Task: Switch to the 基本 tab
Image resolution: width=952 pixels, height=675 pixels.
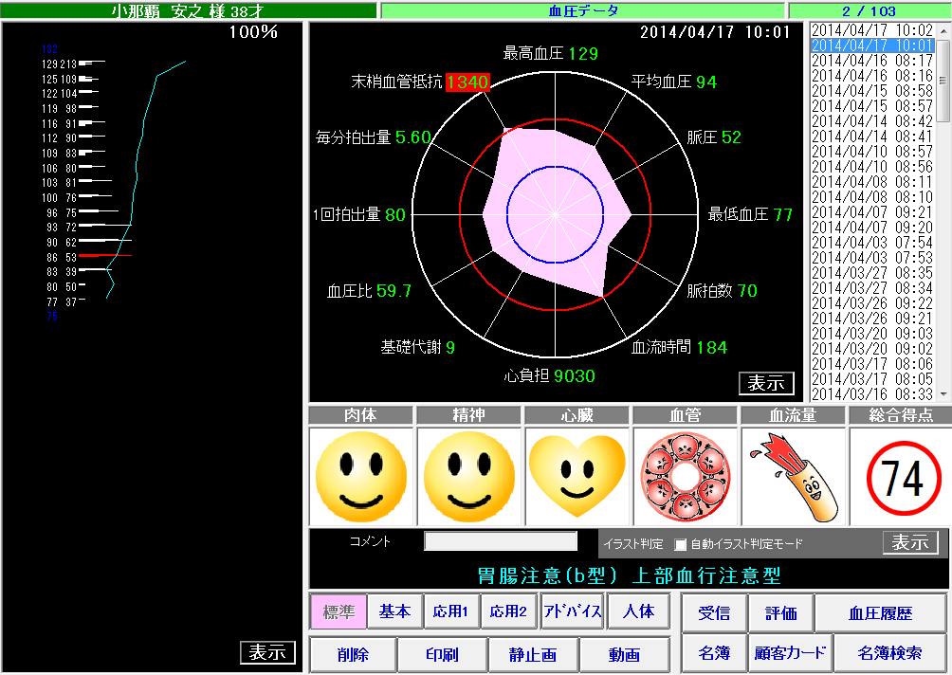Action: pyautogui.click(x=394, y=611)
